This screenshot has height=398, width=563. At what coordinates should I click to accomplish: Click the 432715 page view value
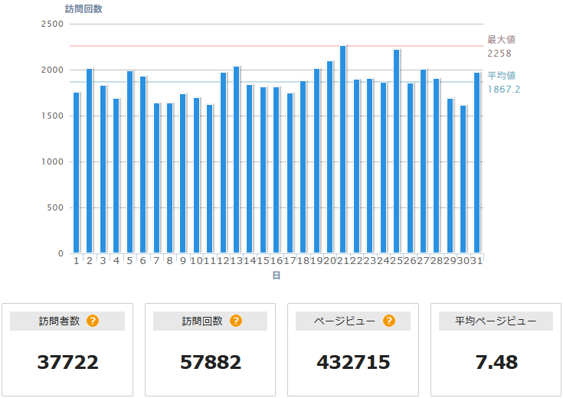pos(353,362)
